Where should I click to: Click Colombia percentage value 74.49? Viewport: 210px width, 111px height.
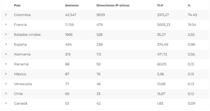pos(192,15)
